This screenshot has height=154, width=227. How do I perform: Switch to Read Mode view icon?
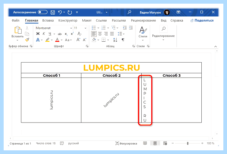pos(145,143)
